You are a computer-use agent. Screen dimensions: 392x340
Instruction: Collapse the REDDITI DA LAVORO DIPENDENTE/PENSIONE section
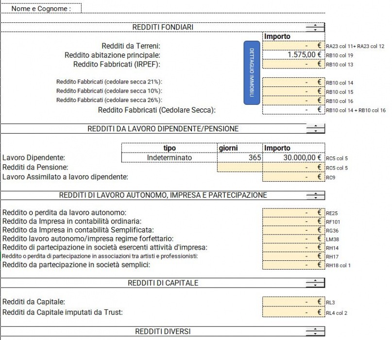(315, 129)
